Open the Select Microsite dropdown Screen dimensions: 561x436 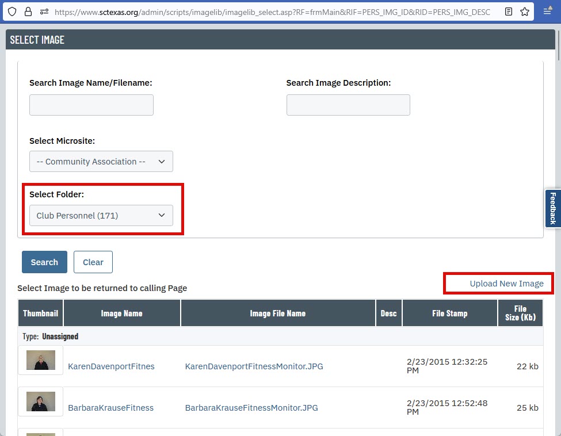[101, 162]
